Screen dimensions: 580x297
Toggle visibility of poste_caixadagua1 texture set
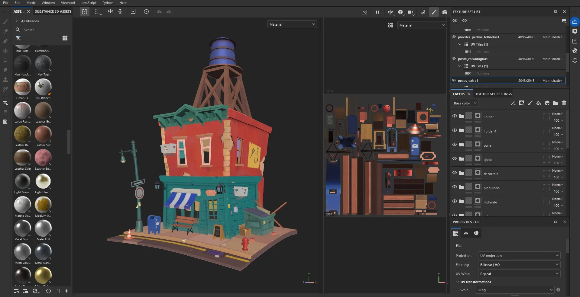click(x=454, y=59)
